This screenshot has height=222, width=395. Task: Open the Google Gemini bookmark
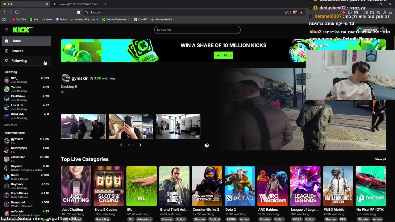pyautogui.click(x=161, y=19)
